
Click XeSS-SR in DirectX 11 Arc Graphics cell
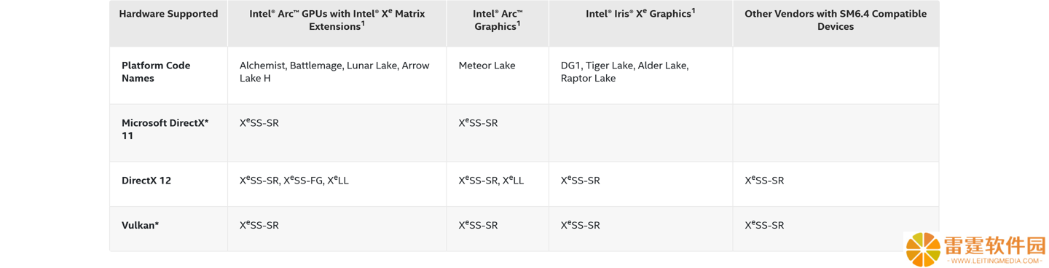(x=479, y=122)
